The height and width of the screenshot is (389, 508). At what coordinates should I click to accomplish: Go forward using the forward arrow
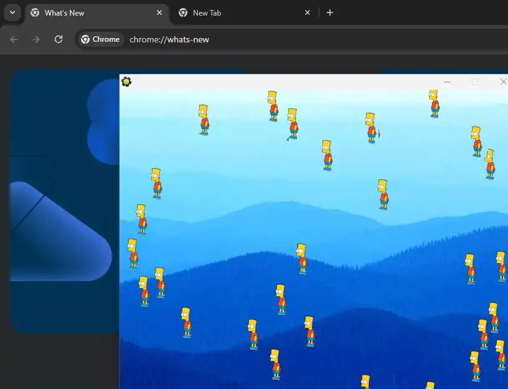coord(36,39)
